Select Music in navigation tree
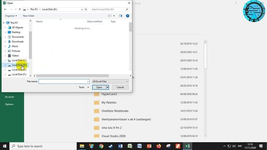267x150 pixels. tap(15, 46)
